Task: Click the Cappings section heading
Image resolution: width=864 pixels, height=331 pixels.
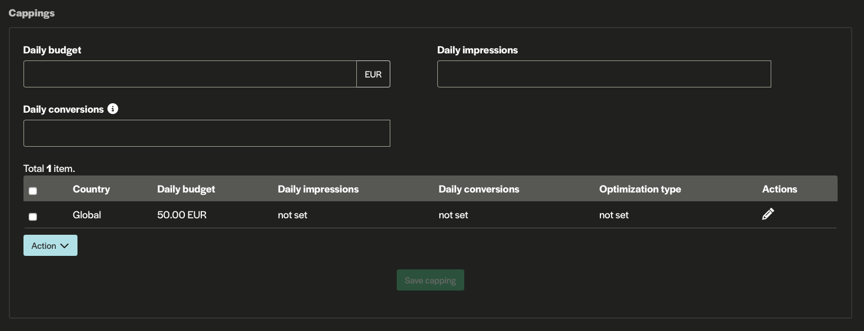Action: [x=32, y=13]
